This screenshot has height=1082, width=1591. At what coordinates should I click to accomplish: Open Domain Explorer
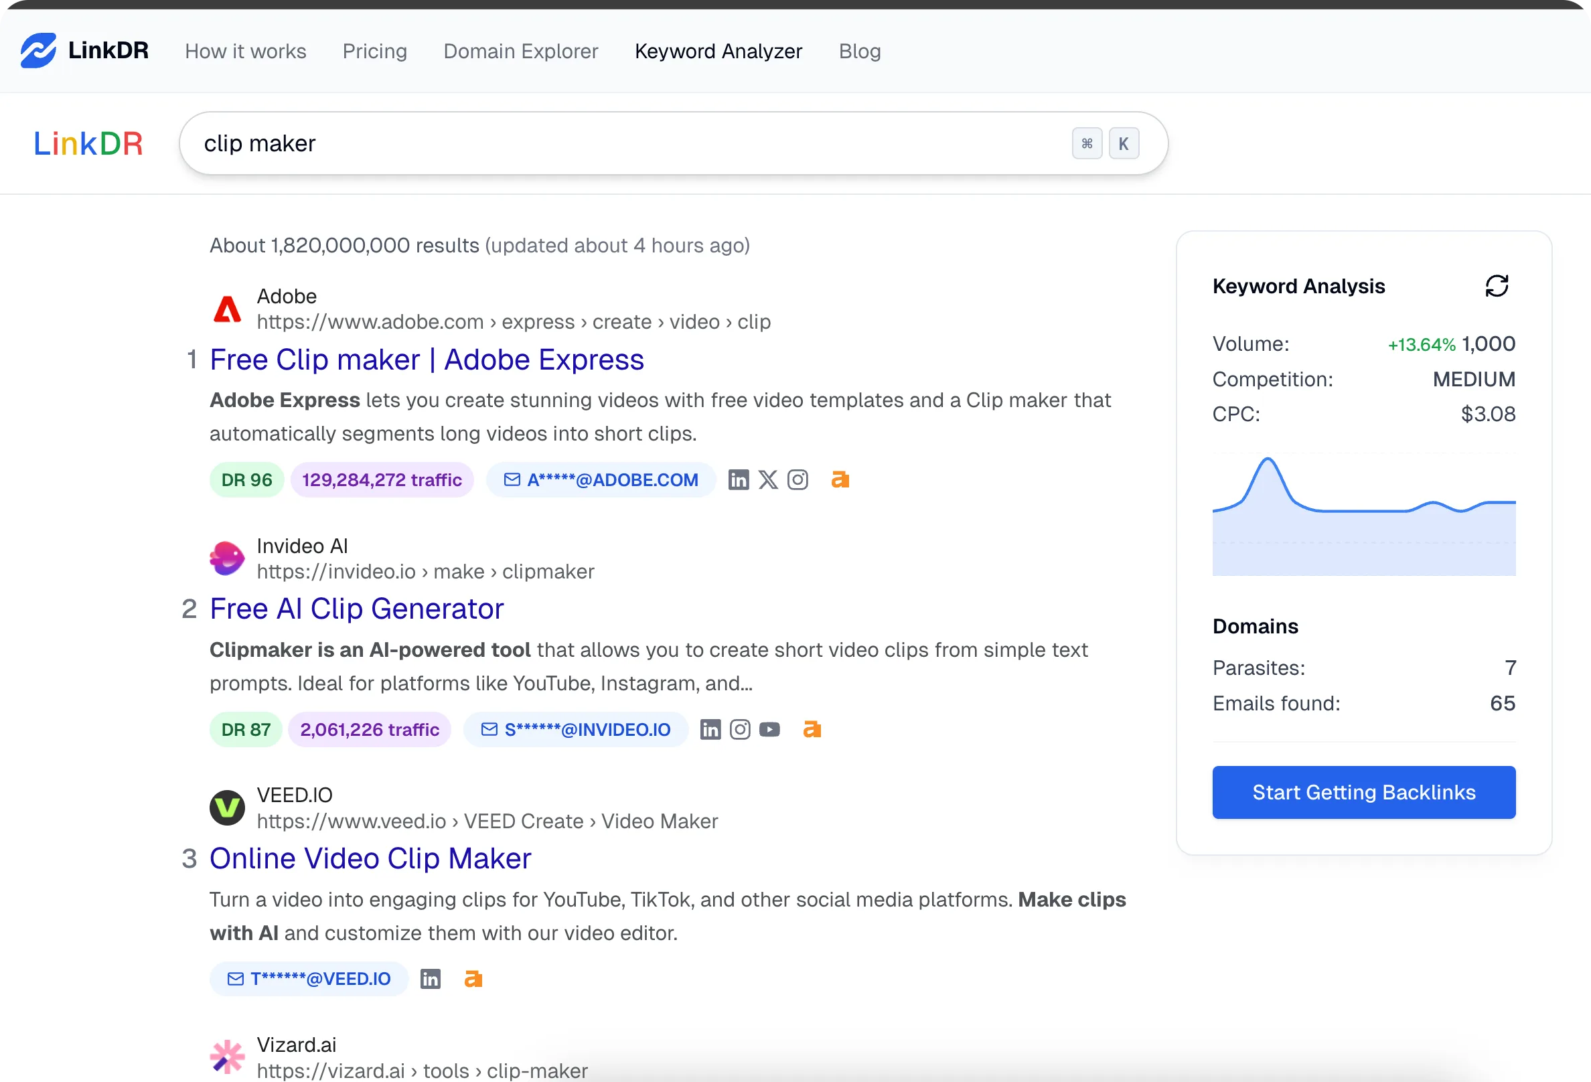tap(520, 52)
